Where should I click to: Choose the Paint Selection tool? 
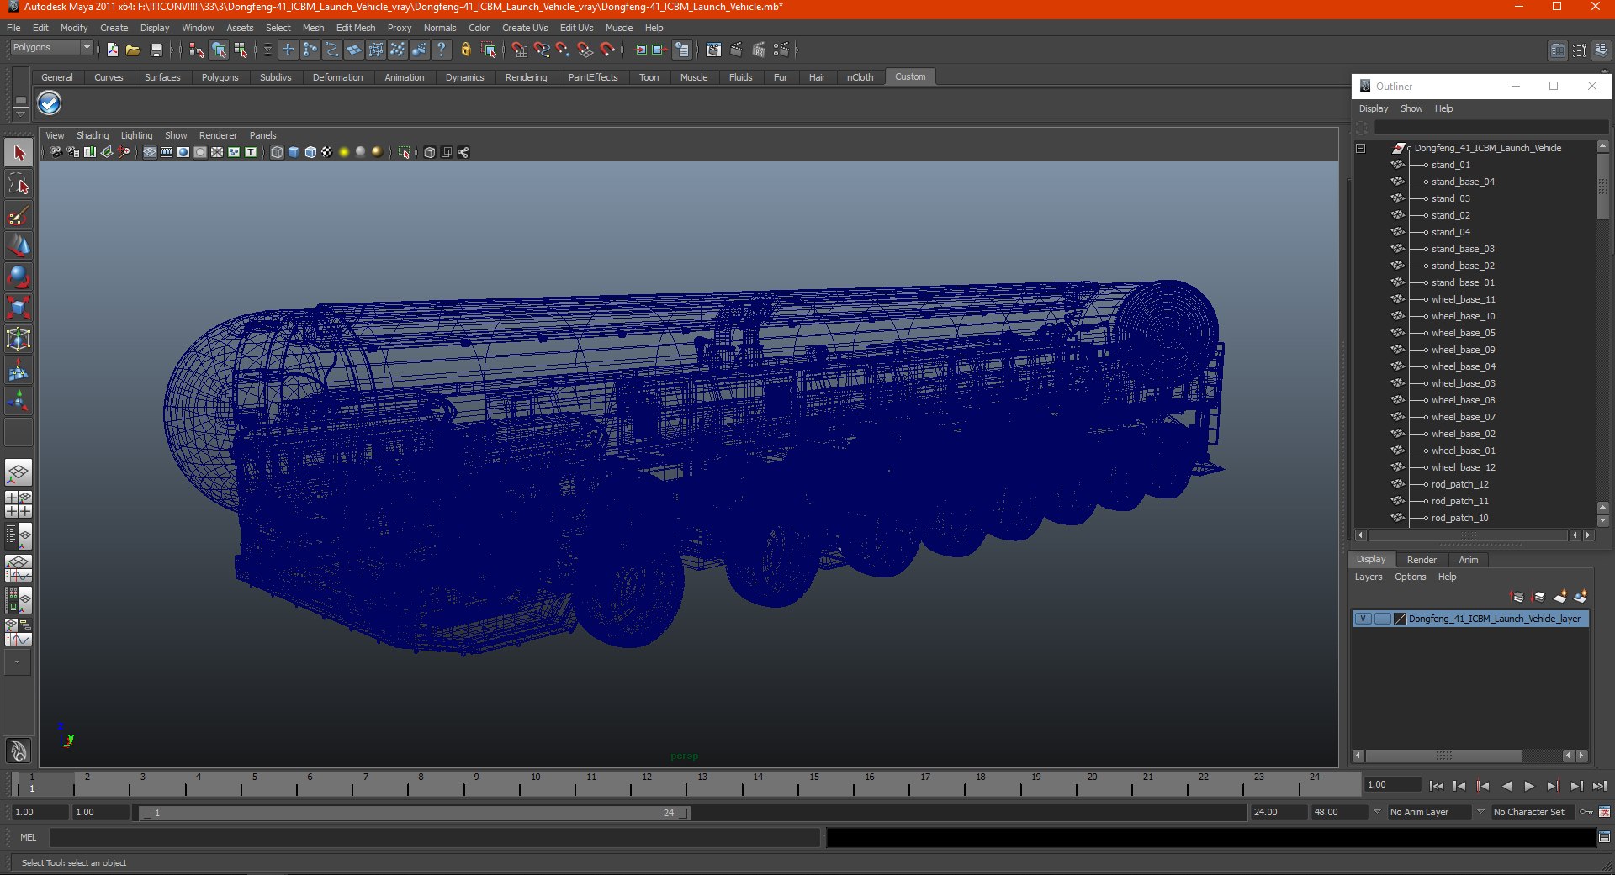[19, 215]
